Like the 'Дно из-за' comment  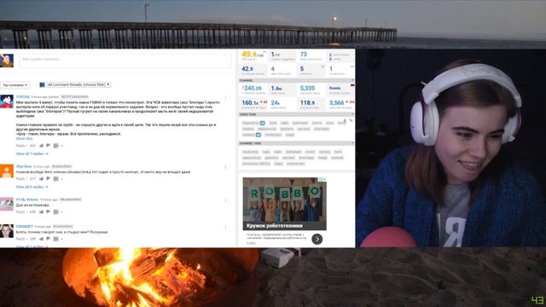click(x=42, y=211)
